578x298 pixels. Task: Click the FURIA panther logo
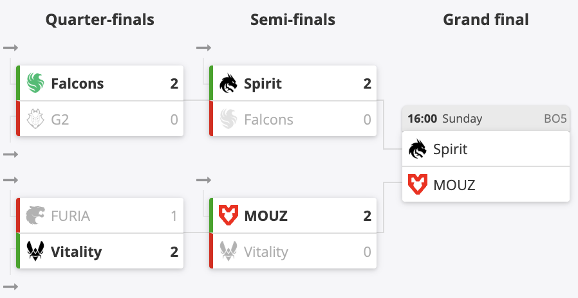(x=35, y=215)
